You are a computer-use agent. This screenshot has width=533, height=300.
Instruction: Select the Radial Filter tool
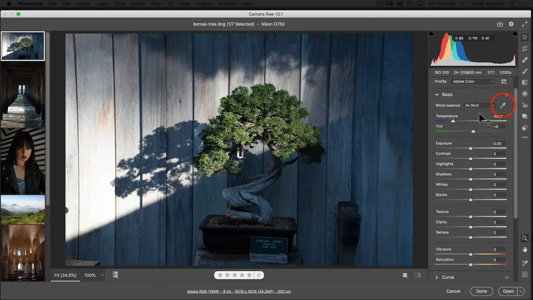point(525,94)
